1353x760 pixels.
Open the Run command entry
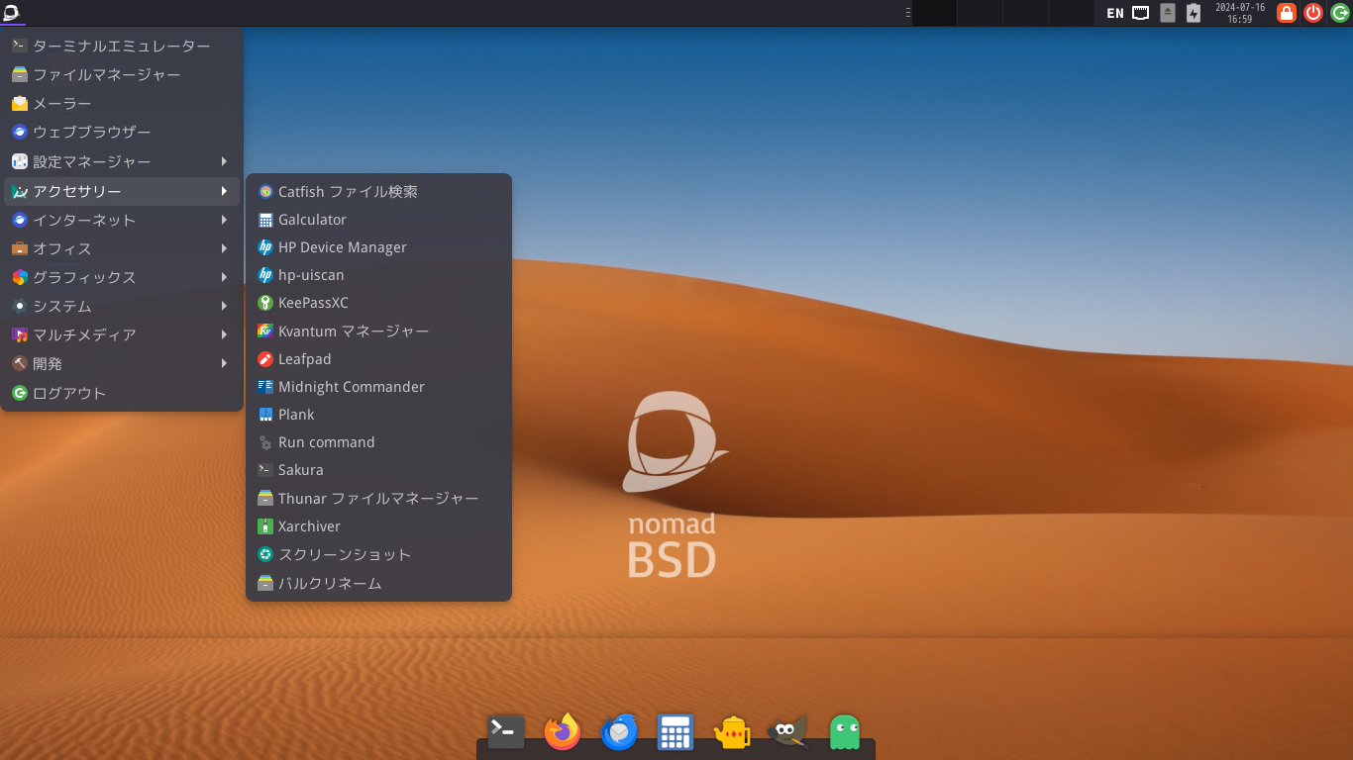(x=378, y=442)
